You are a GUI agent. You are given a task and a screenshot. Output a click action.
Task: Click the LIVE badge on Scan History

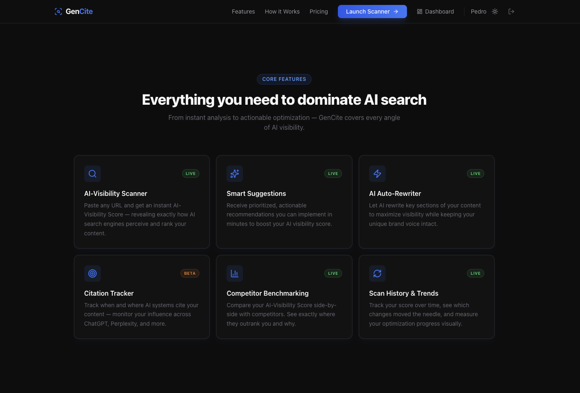(x=476, y=273)
